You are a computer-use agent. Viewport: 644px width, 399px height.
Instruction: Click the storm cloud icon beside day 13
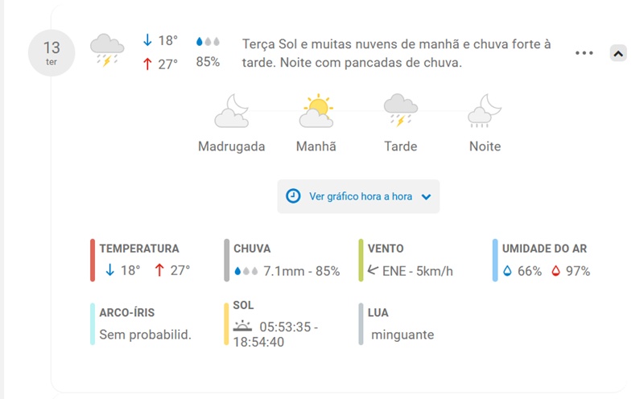click(x=106, y=50)
